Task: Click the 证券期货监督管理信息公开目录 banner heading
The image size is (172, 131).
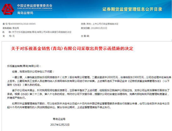Action: tap(132, 9)
